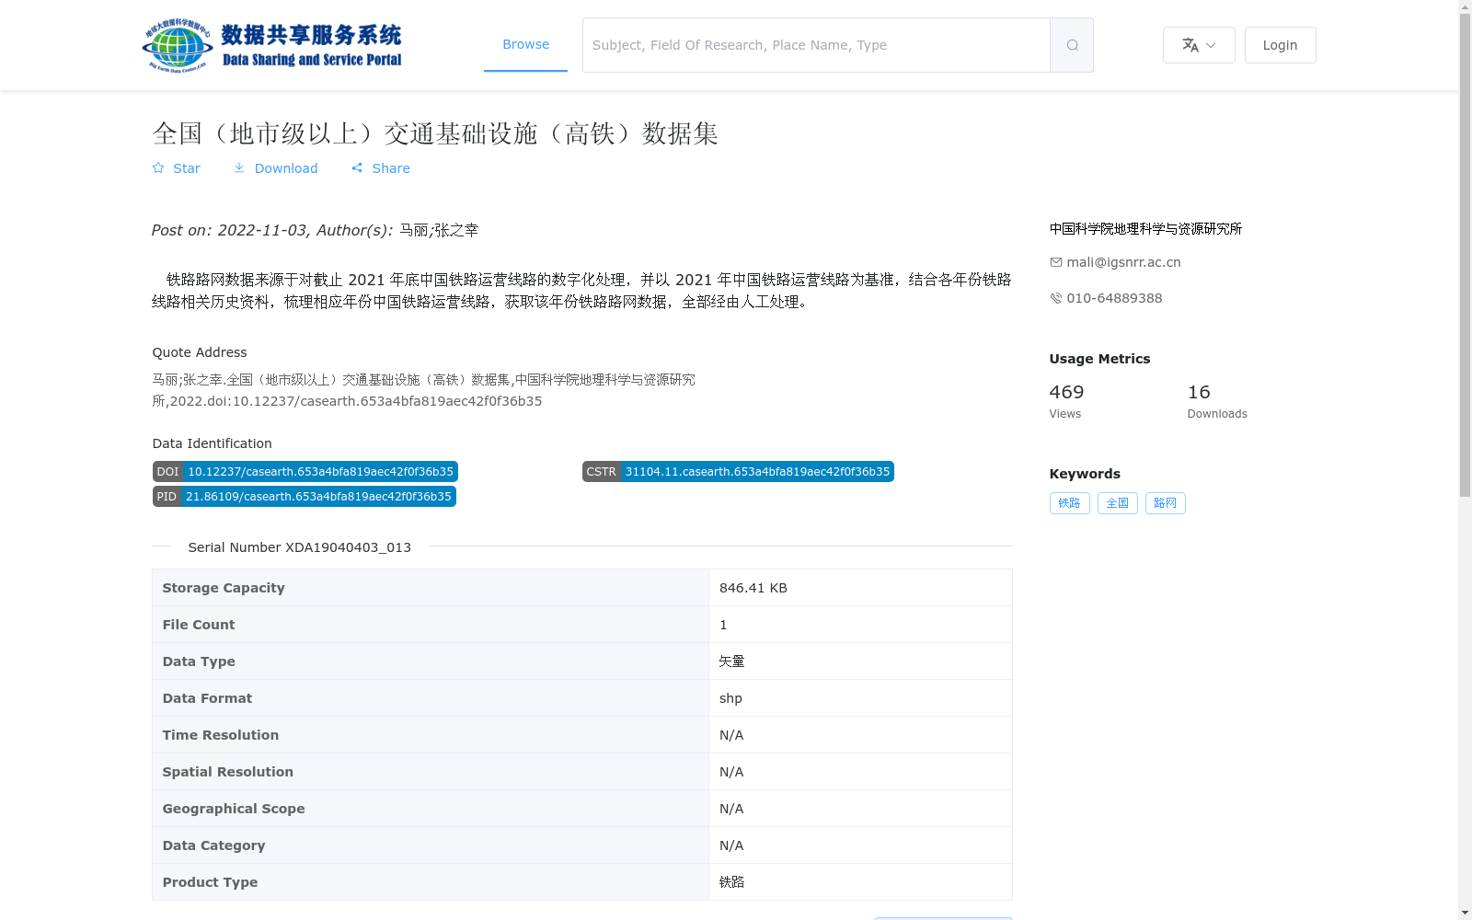Click the language translation icon
Image resolution: width=1472 pixels, height=920 pixels.
click(x=1190, y=44)
